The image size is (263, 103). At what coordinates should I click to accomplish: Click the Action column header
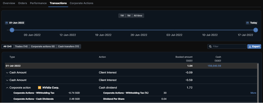click(x=102, y=57)
